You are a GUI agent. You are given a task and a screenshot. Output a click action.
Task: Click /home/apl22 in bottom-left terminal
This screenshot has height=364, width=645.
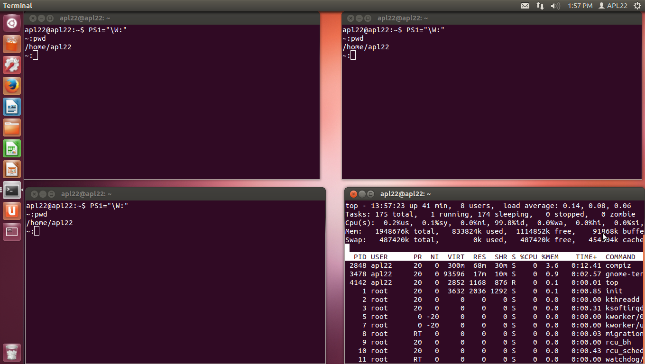(49, 223)
